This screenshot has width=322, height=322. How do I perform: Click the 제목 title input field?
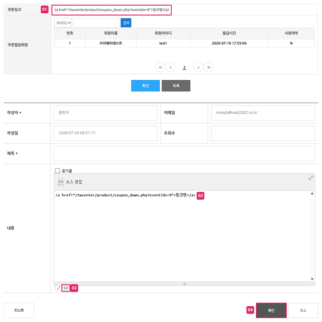184,154
